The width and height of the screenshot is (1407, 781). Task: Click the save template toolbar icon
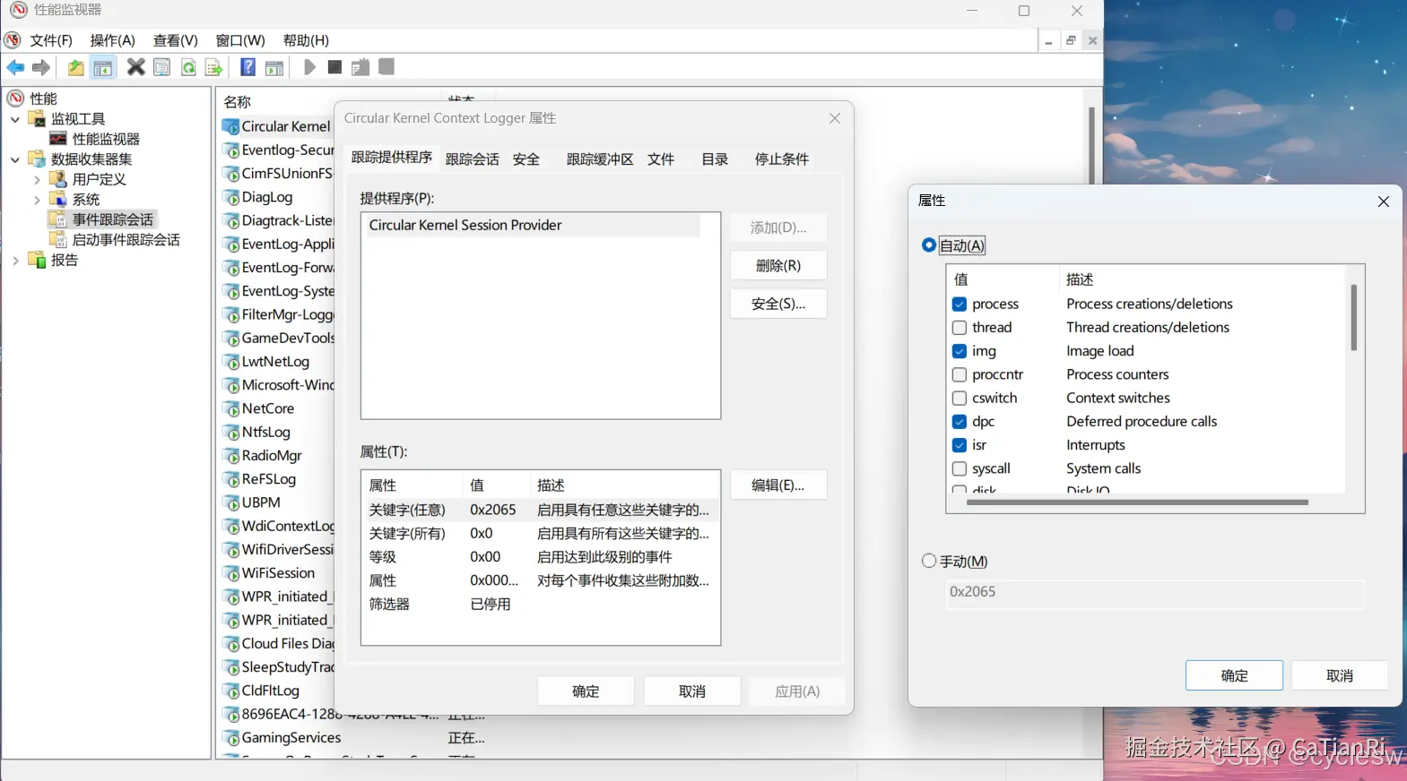pyautogui.click(x=360, y=67)
